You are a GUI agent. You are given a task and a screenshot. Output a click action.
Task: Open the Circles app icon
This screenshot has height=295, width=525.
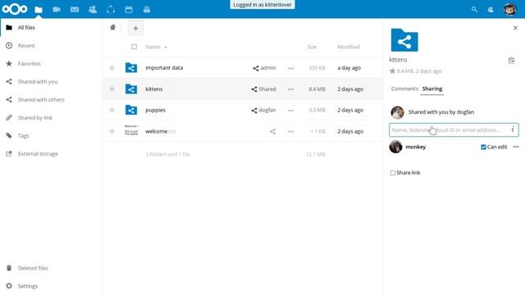pyautogui.click(x=111, y=9)
